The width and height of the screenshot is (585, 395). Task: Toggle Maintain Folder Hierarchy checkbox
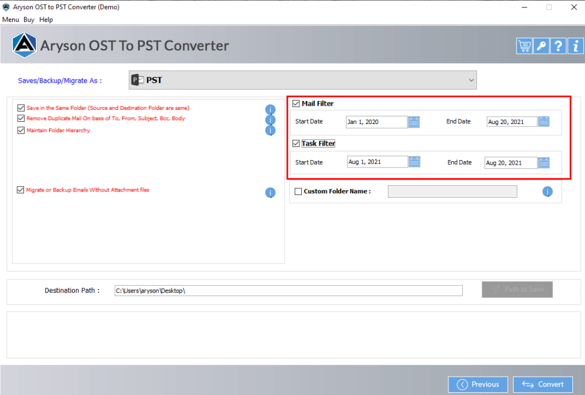tap(21, 130)
